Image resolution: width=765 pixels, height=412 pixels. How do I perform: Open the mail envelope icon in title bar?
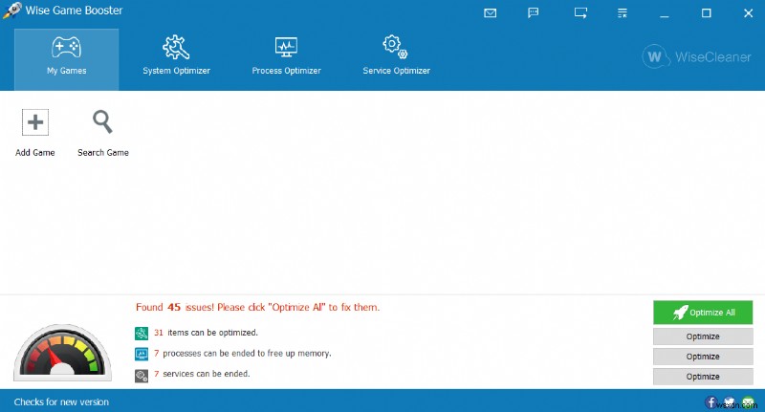pos(490,13)
